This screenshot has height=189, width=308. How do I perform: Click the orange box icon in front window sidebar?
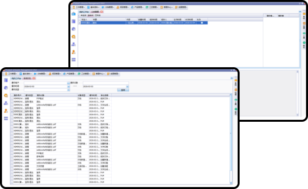(6, 95)
